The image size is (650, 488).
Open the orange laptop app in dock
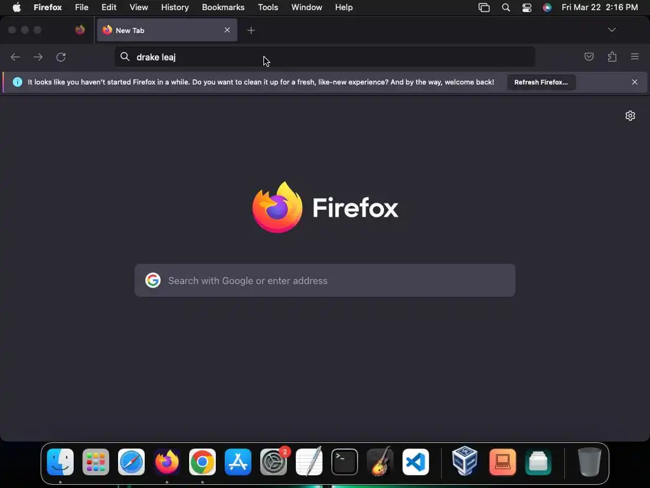[503, 462]
